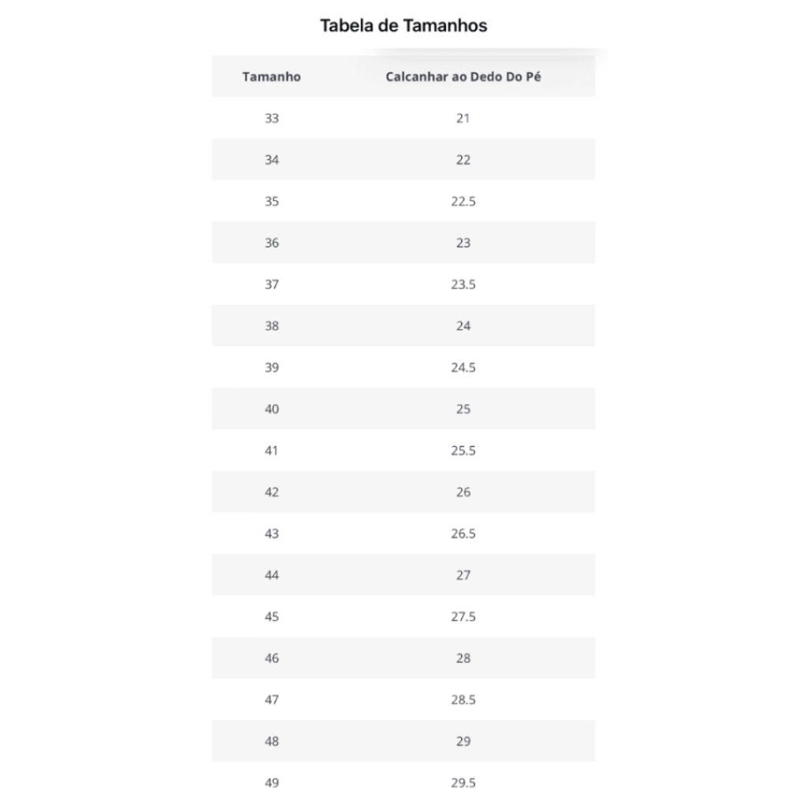Click the 'Calcanhar ao Dedo Do Pé' header
Image resolution: width=807 pixels, height=807 pixels.
[463, 76]
